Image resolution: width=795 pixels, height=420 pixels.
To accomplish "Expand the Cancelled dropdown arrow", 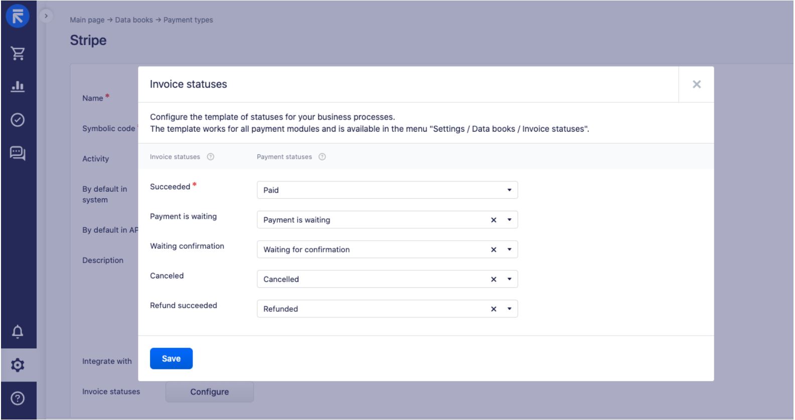I will [510, 279].
